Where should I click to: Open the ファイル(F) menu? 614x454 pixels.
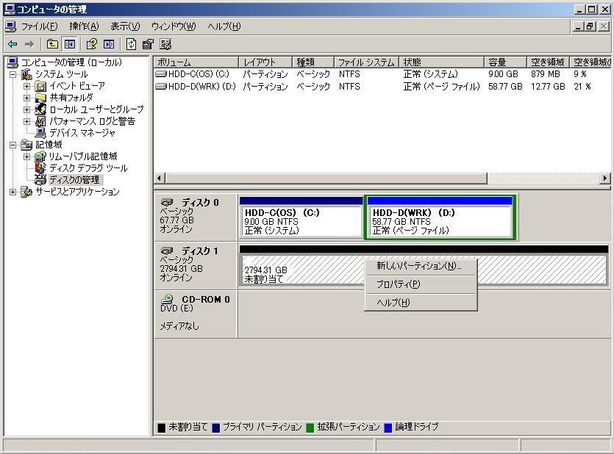(x=39, y=26)
